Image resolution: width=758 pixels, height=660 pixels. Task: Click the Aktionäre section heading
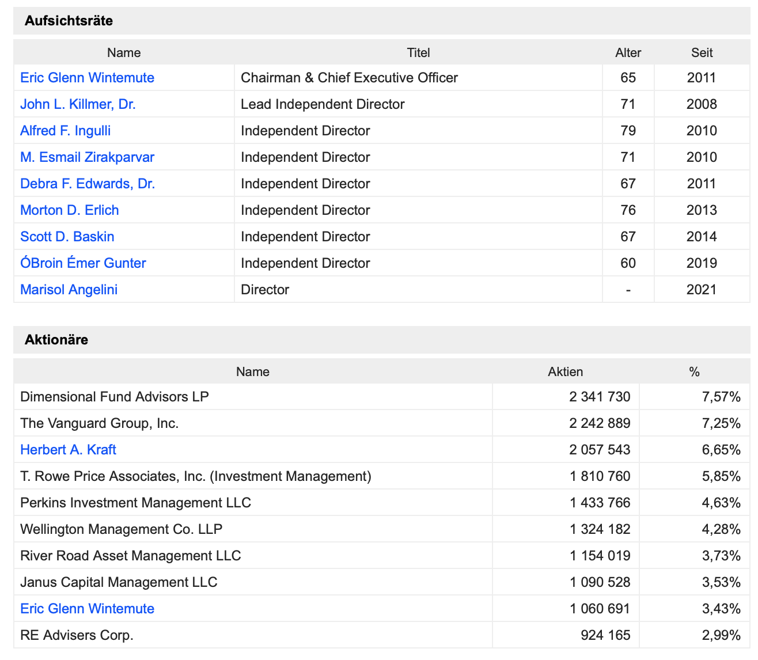pos(56,340)
